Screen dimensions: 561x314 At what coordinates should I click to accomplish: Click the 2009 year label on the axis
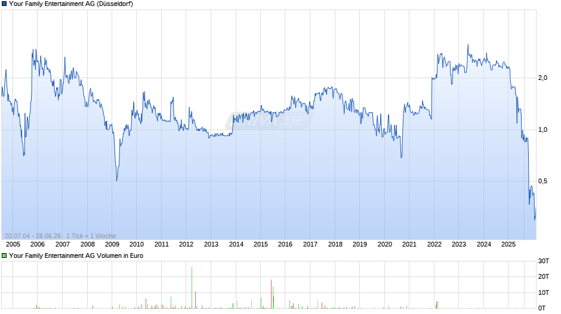[x=112, y=244]
